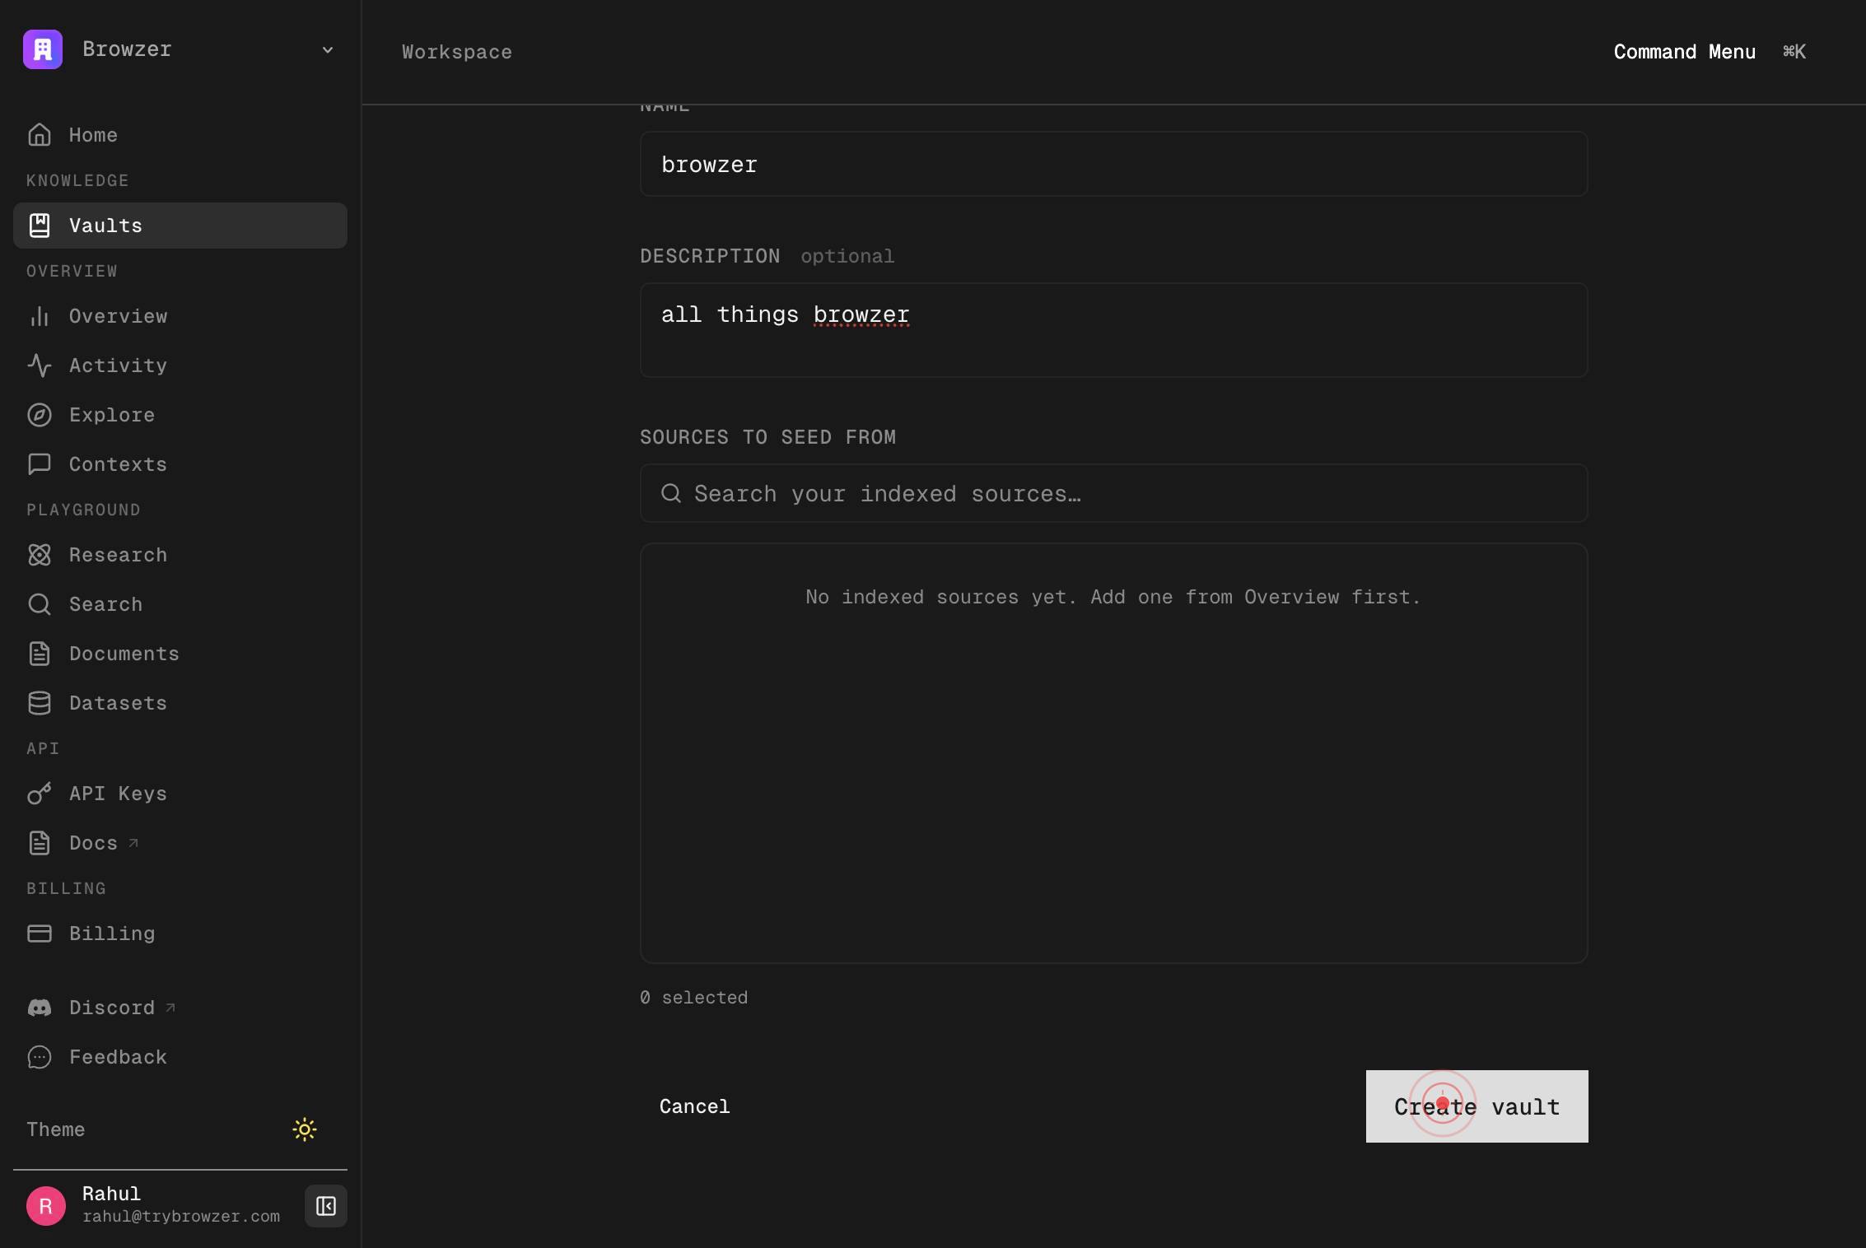Screen dimensions: 1866x1248
Task: Focus the Description text area
Action: [1114, 330]
